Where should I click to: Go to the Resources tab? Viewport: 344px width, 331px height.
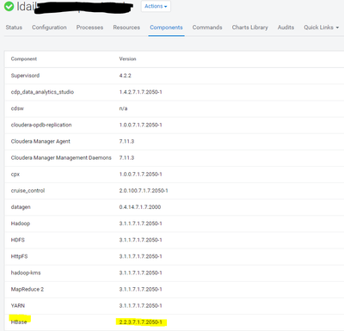tap(126, 28)
